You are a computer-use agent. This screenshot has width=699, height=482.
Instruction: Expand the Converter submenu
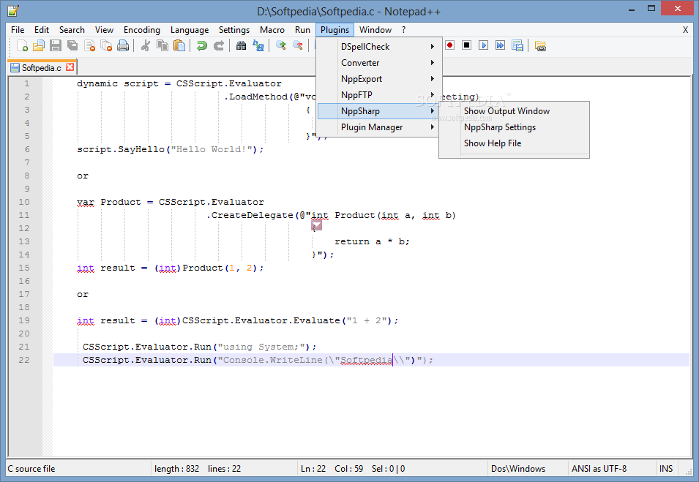pos(379,63)
